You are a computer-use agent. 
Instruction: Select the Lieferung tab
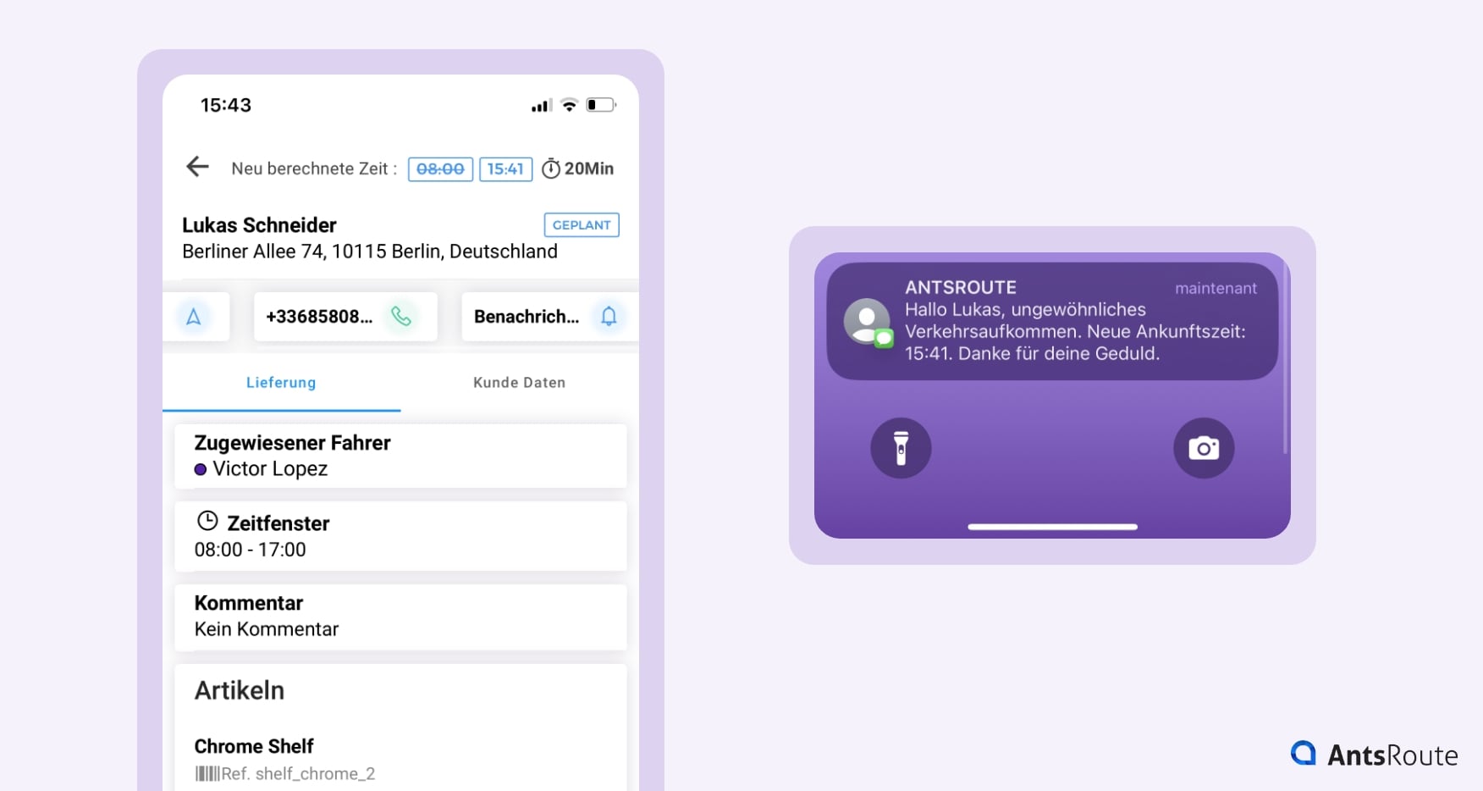[281, 383]
